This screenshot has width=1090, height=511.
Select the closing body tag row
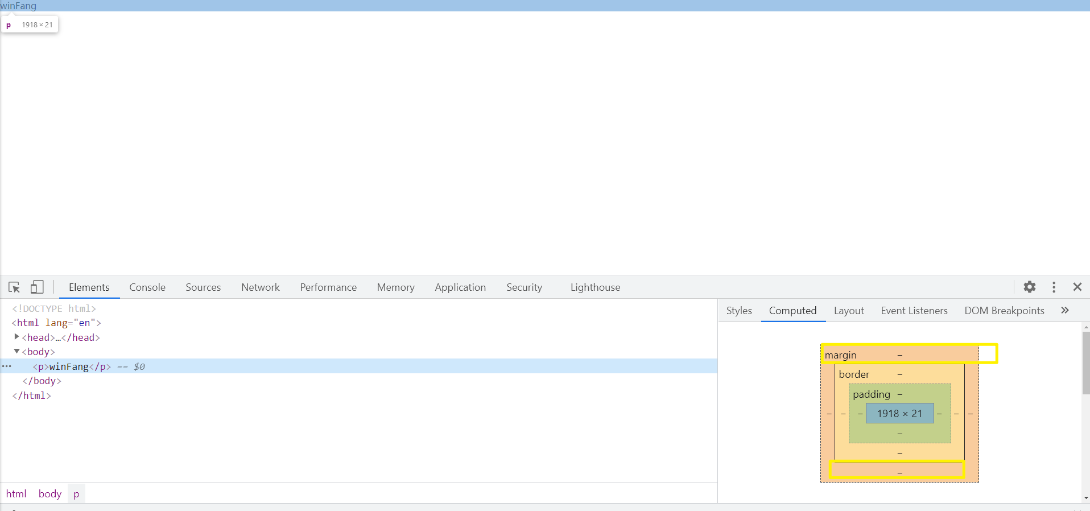(42, 381)
